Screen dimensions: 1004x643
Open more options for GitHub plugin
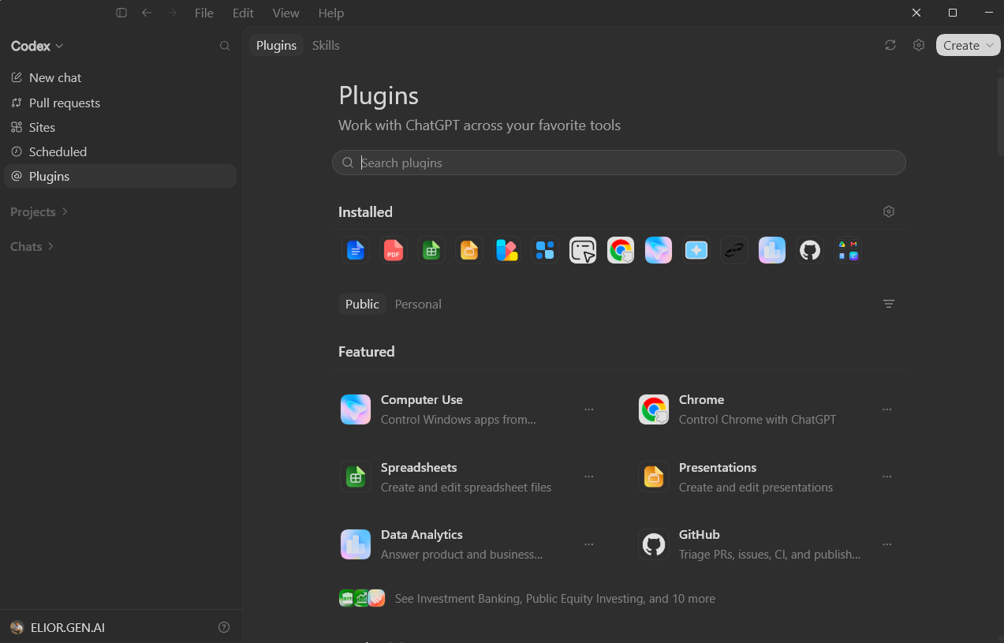click(887, 544)
